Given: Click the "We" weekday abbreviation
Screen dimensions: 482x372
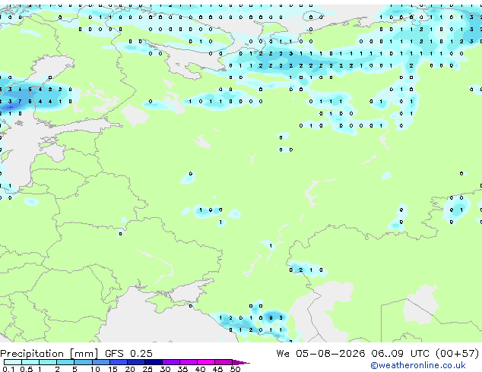Looking at the screenshot, I should pos(283,354).
